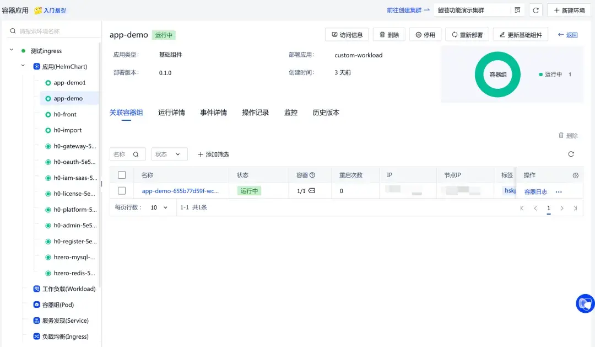Click the 负载均衡(Ingress) icon

click(x=36, y=337)
